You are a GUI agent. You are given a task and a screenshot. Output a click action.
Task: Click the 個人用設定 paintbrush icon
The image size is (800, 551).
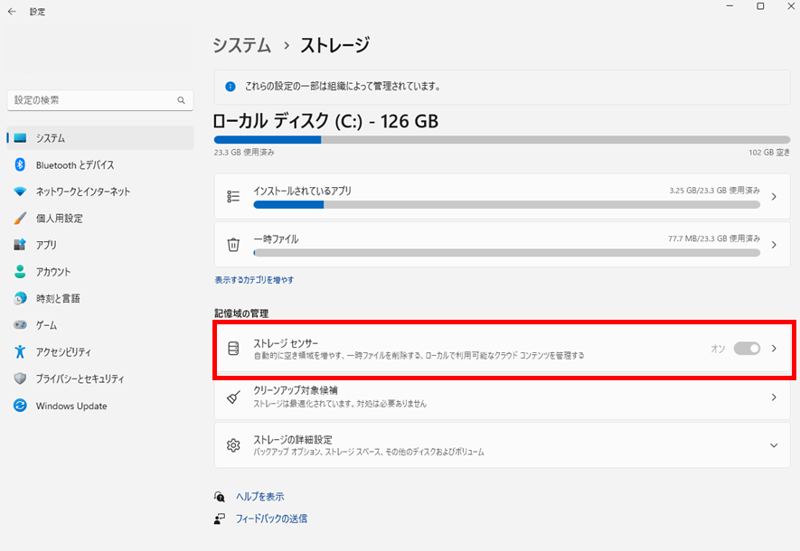(20, 219)
